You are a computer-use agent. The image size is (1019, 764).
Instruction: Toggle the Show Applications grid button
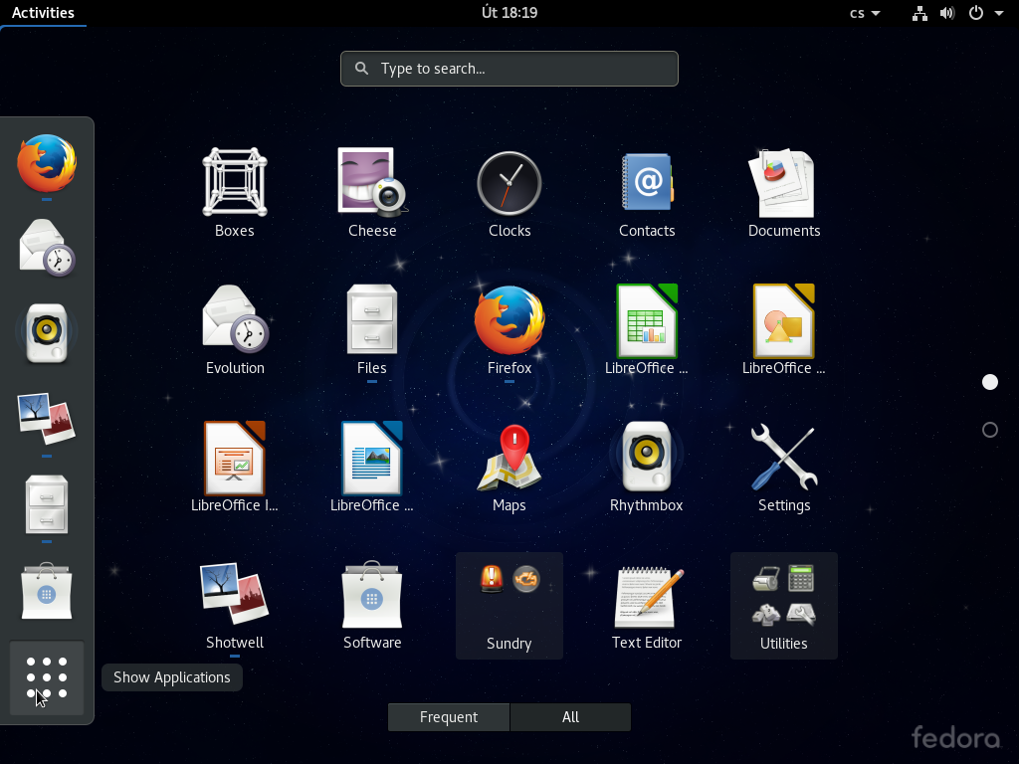[x=47, y=677]
